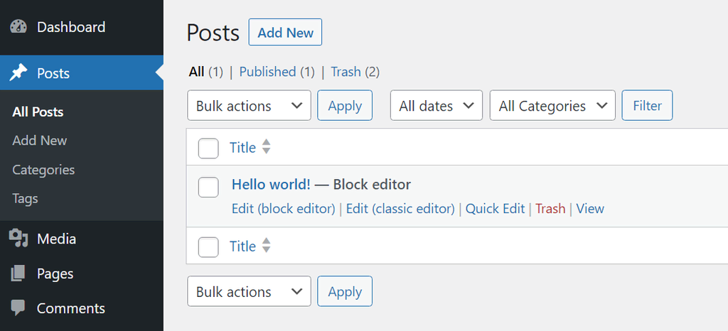Image resolution: width=728 pixels, height=331 pixels.
Task: Open the Hello world! post title link
Action: click(271, 185)
